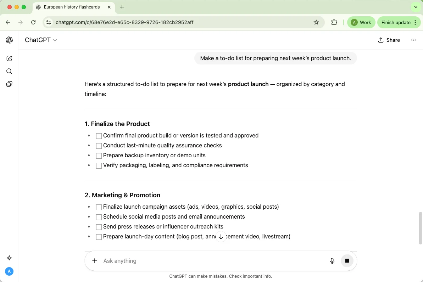
Task: Open the library images icon in sidebar
Action: 9,84
